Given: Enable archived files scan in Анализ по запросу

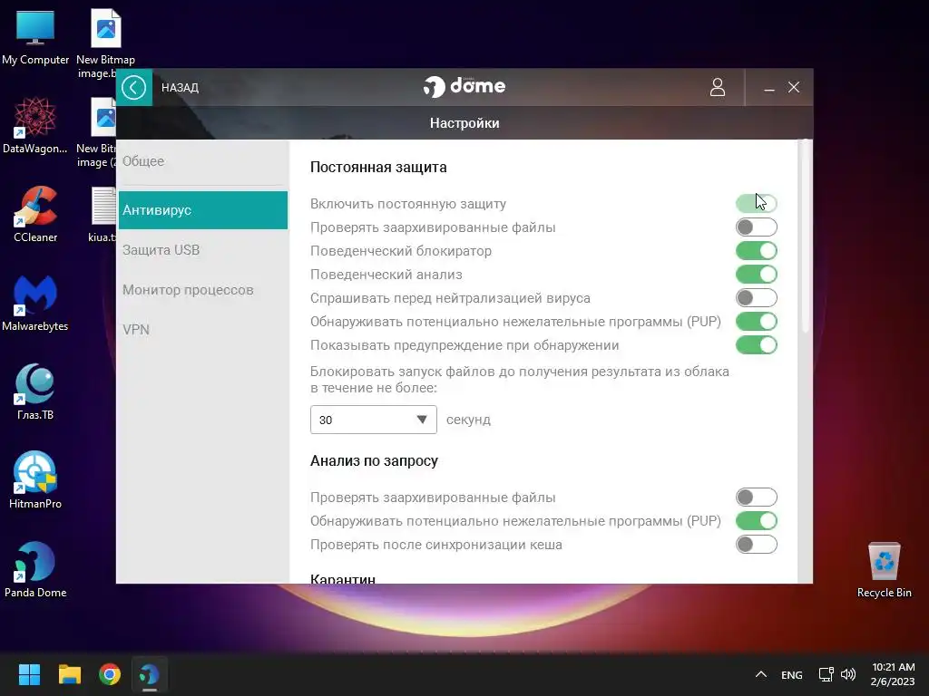Looking at the screenshot, I should click(x=756, y=498).
